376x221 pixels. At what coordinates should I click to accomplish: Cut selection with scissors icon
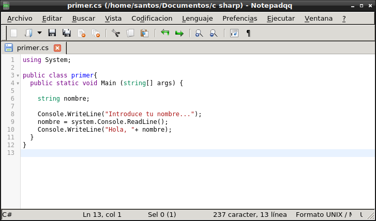pyautogui.click(x=116, y=33)
